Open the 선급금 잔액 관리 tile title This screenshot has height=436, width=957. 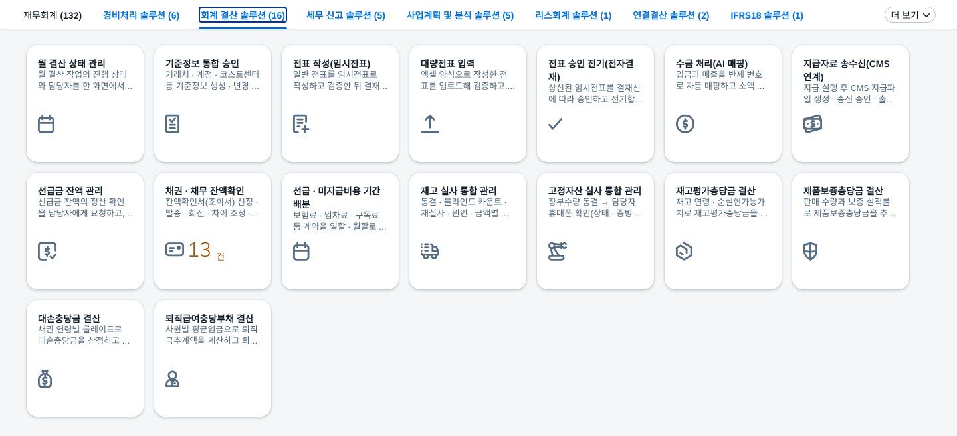click(x=71, y=191)
